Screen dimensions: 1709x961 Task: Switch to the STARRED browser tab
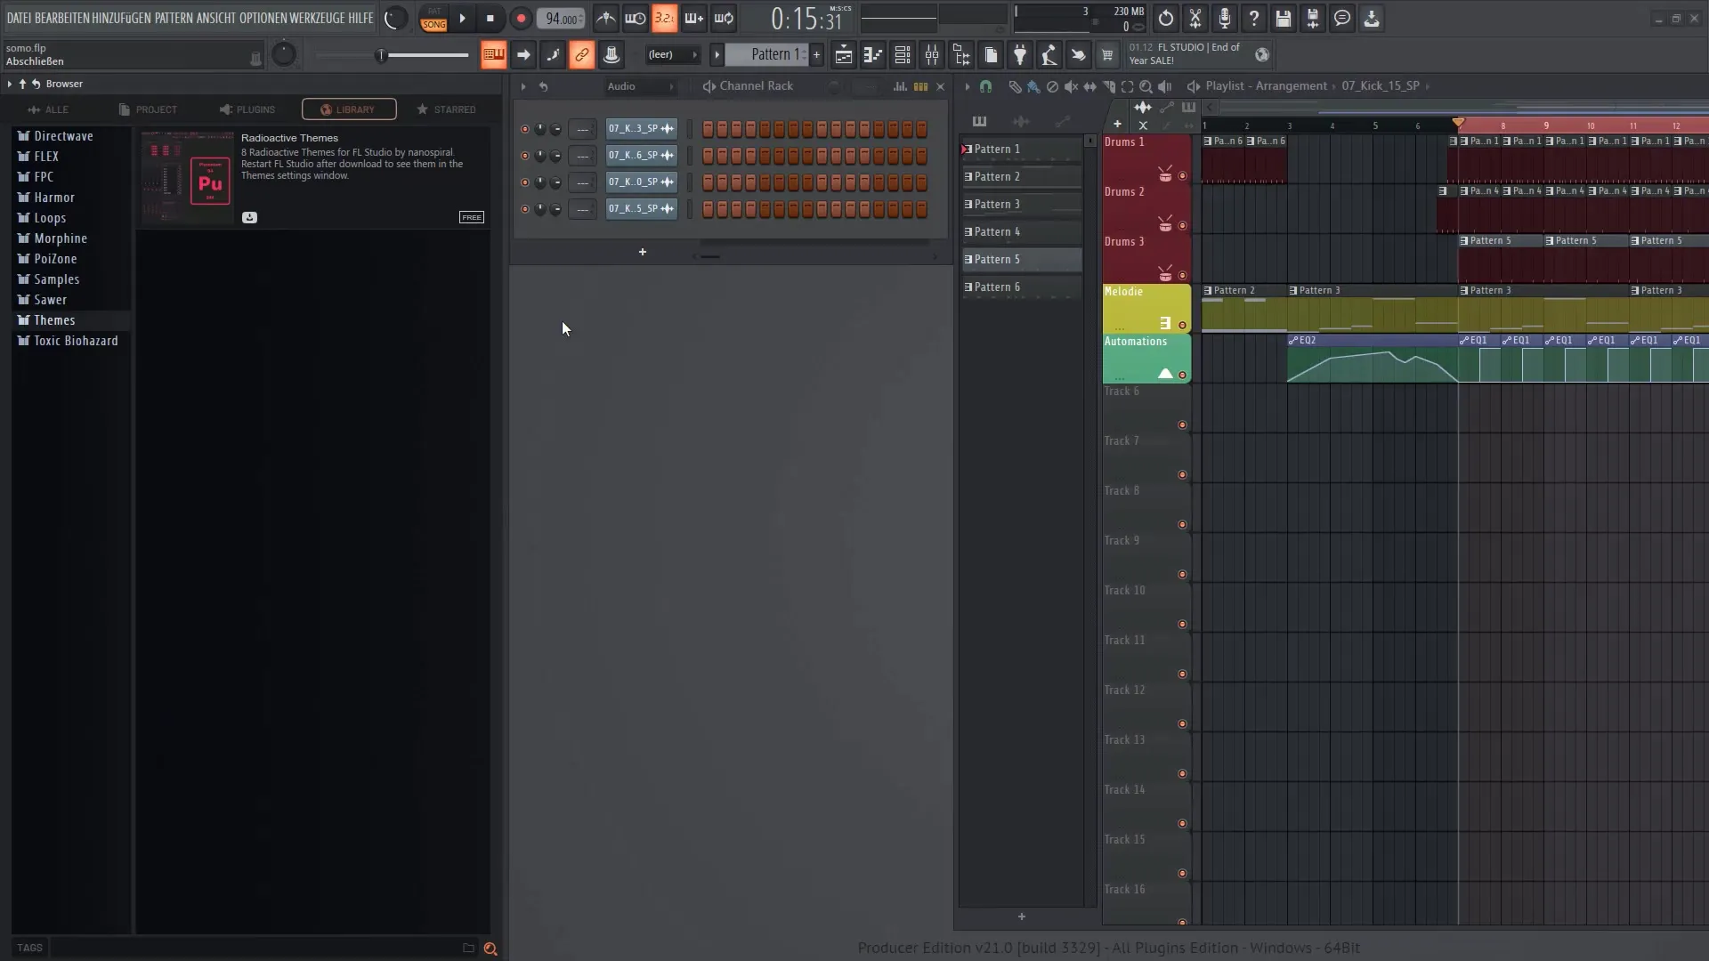[x=447, y=109]
